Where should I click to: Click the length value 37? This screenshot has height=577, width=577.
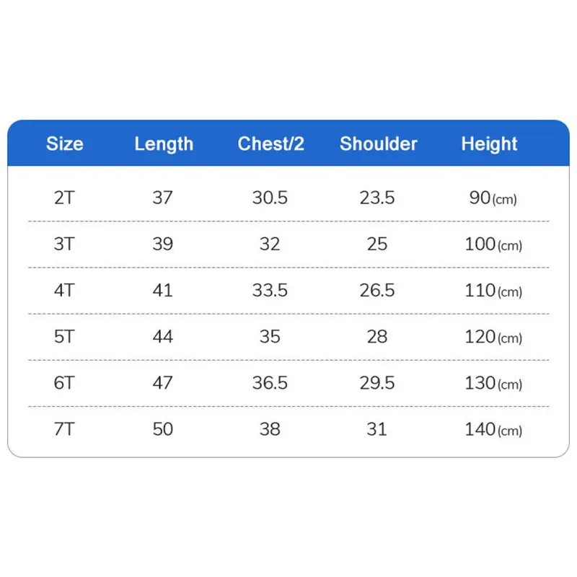click(162, 198)
